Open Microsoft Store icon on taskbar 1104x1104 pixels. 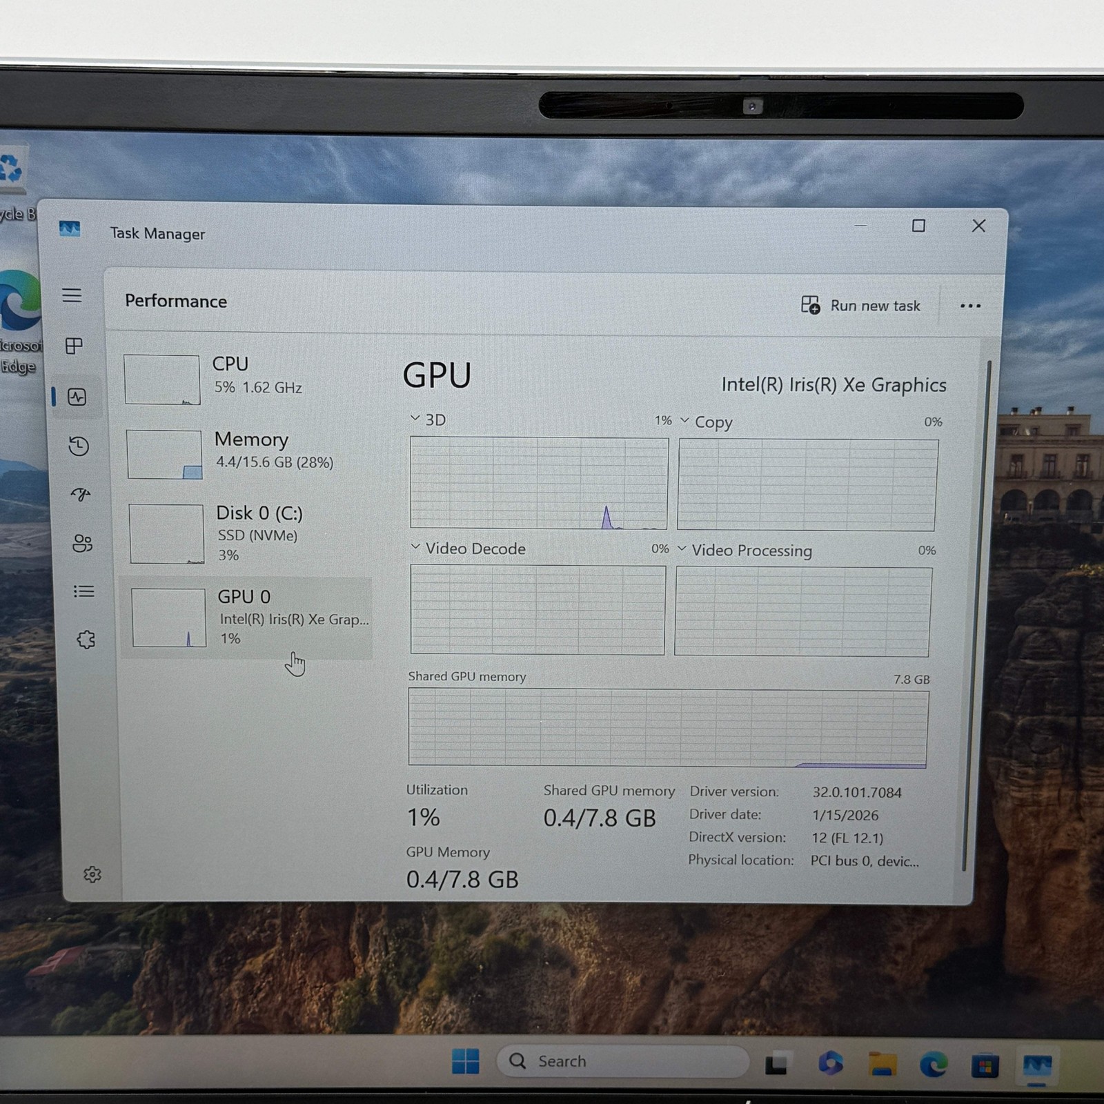(x=985, y=1066)
